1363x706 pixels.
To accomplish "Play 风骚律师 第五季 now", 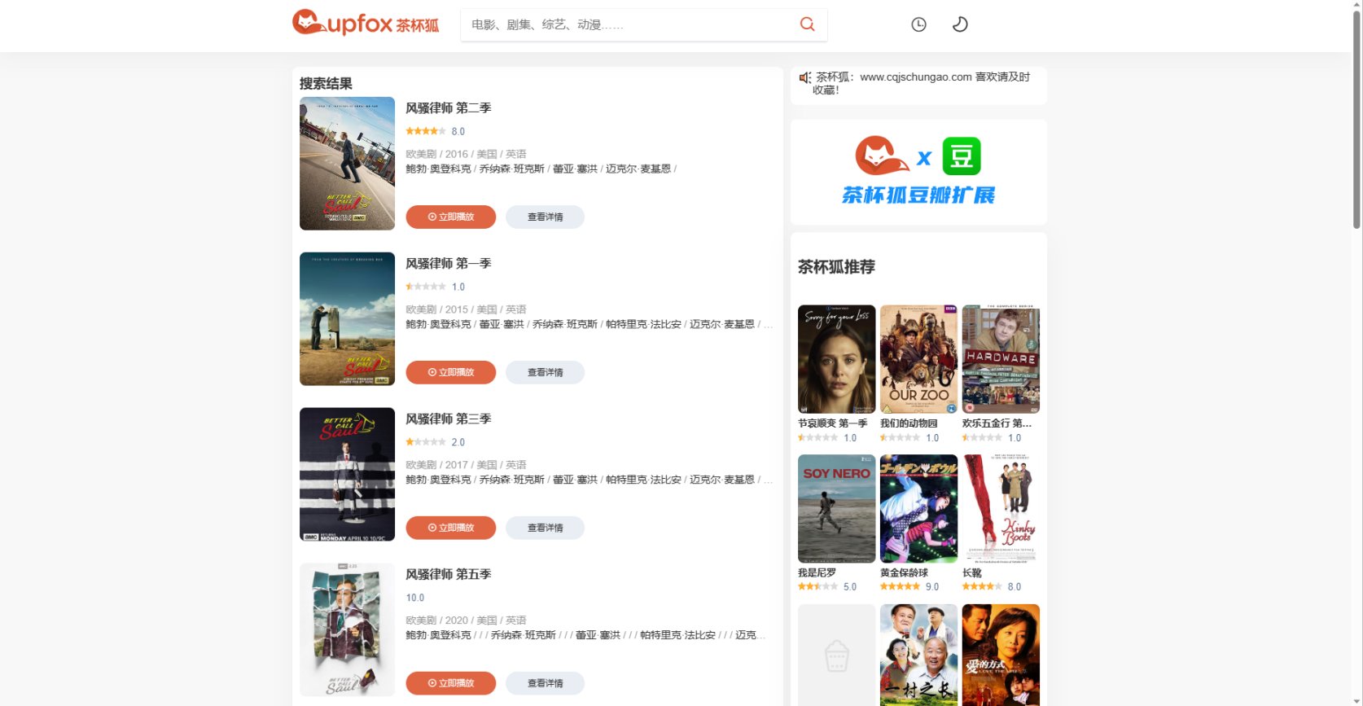I will point(451,683).
